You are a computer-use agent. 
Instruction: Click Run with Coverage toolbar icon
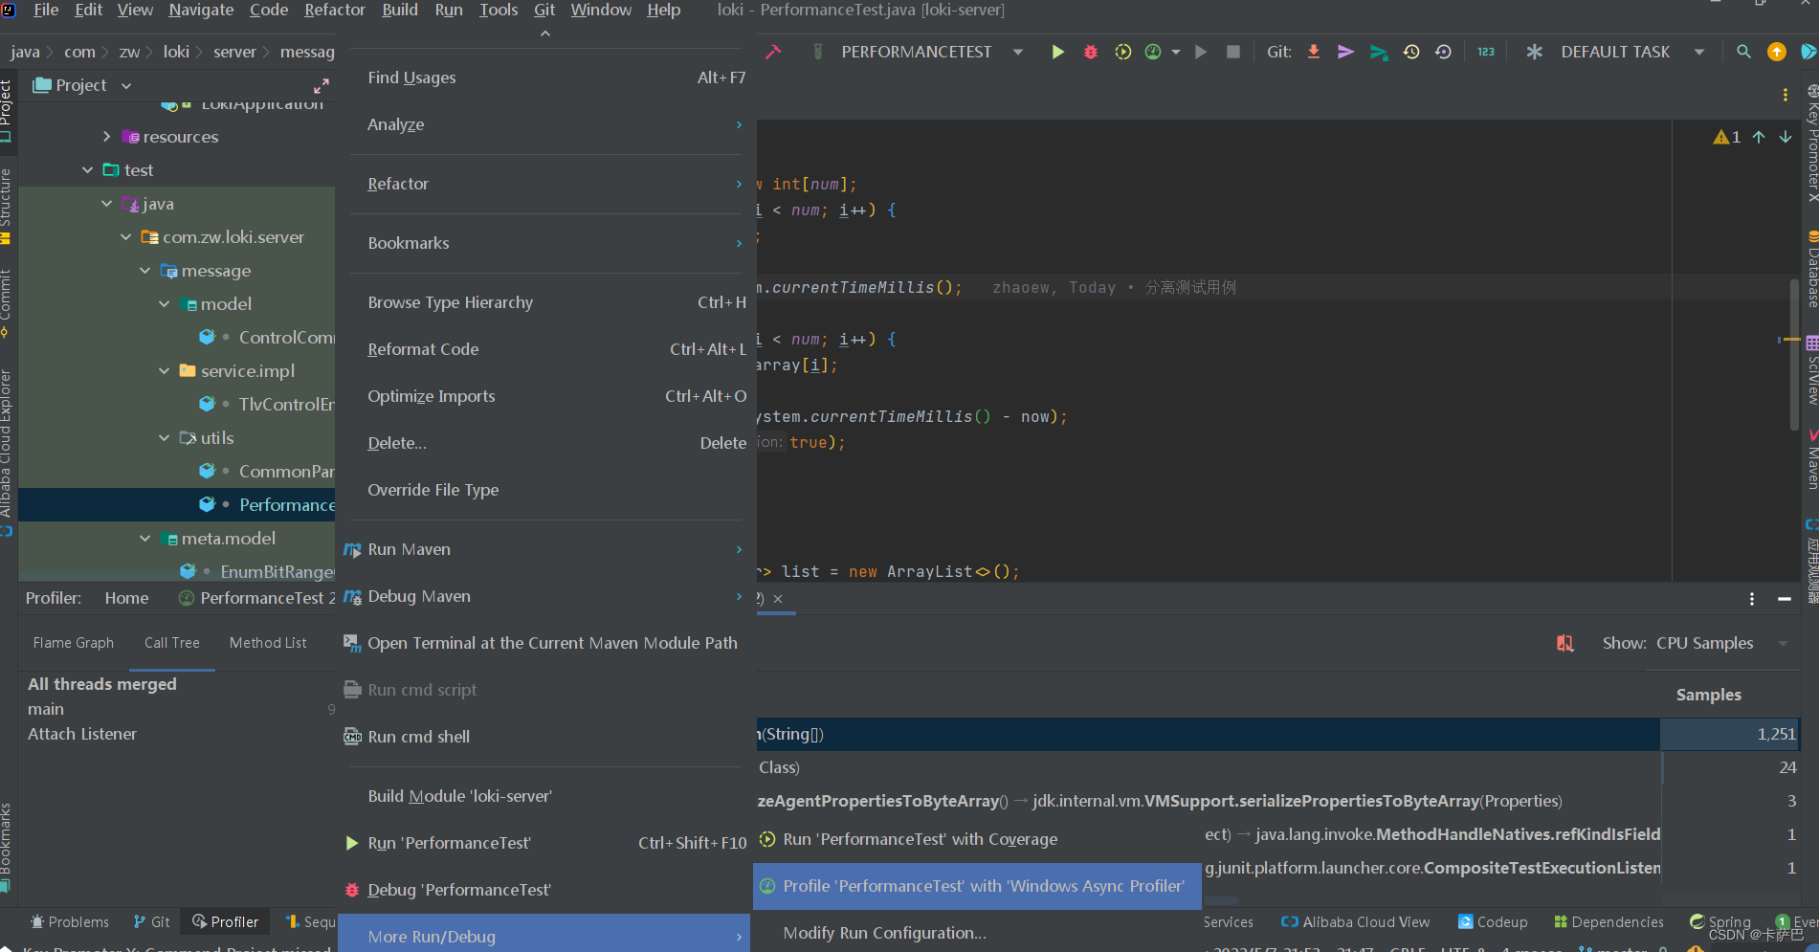point(1122,52)
